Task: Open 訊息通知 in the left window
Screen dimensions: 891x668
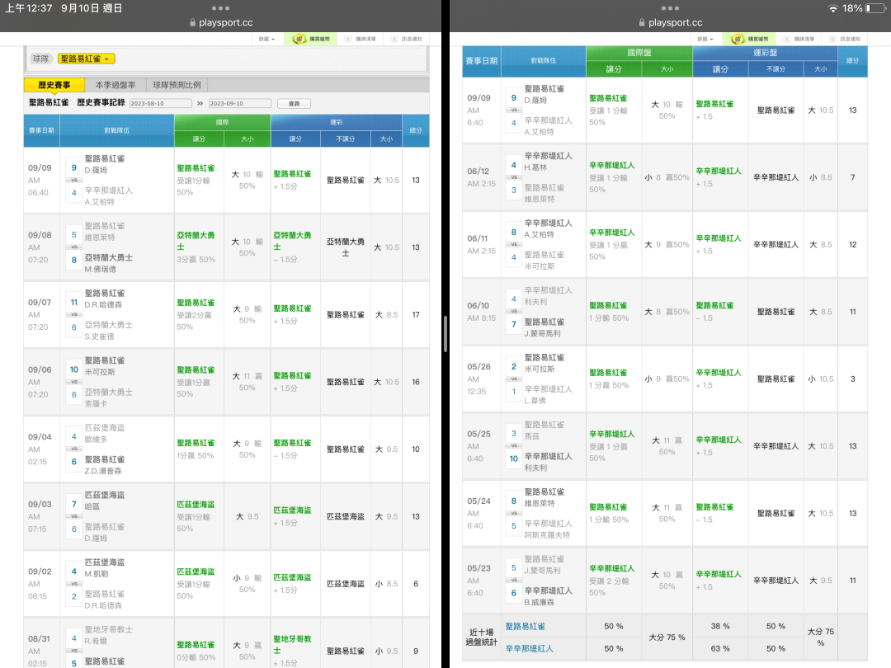Action: 407,40
